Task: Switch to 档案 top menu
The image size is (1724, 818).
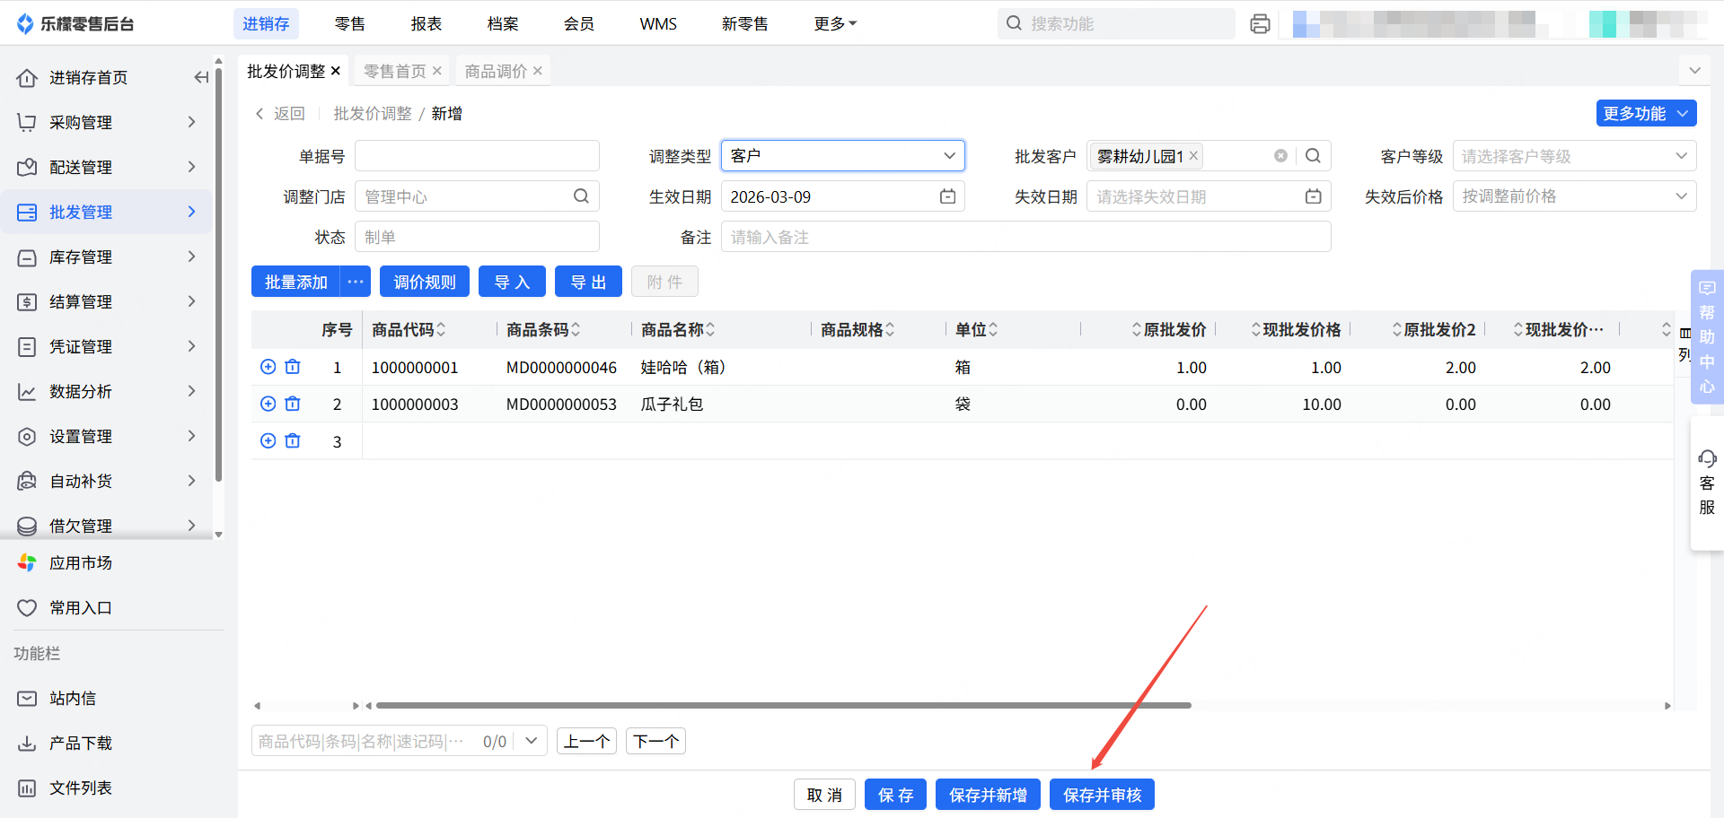Action: (502, 24)
